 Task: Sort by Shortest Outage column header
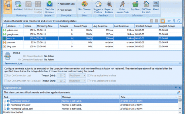click(146, 26)
